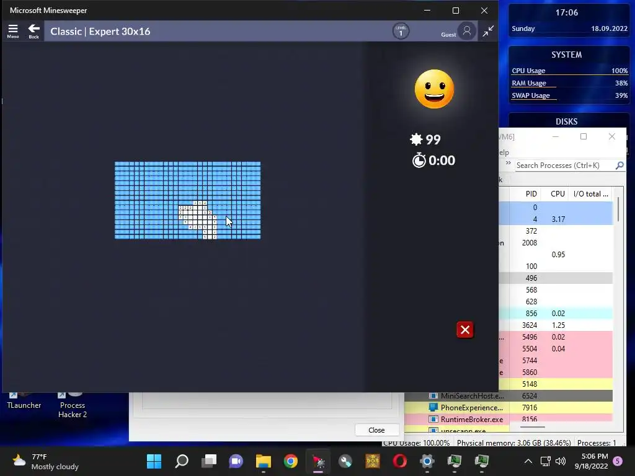
Task: Click the search magnifier in Process Hacker
Action: [619, 165]
